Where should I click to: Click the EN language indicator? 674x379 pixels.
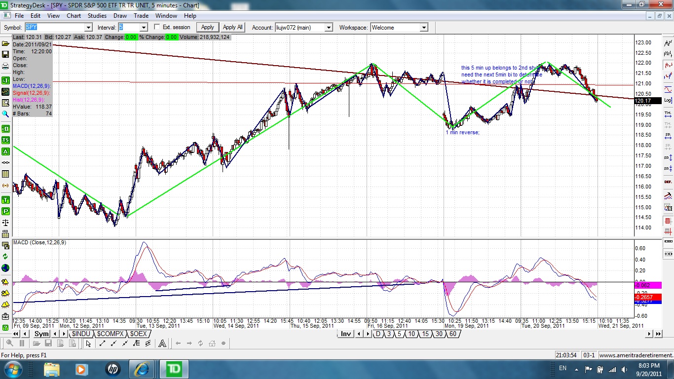pos(562,369)
